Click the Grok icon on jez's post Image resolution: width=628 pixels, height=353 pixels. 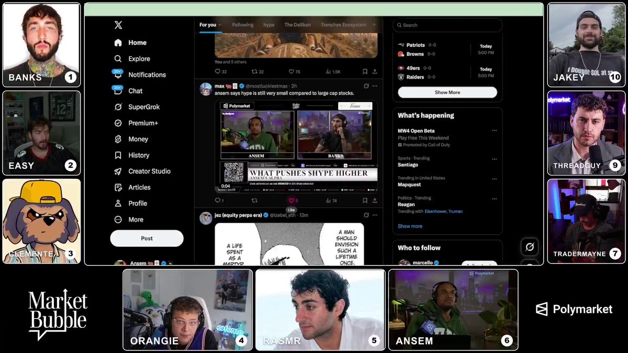click(x=366, y=215)
